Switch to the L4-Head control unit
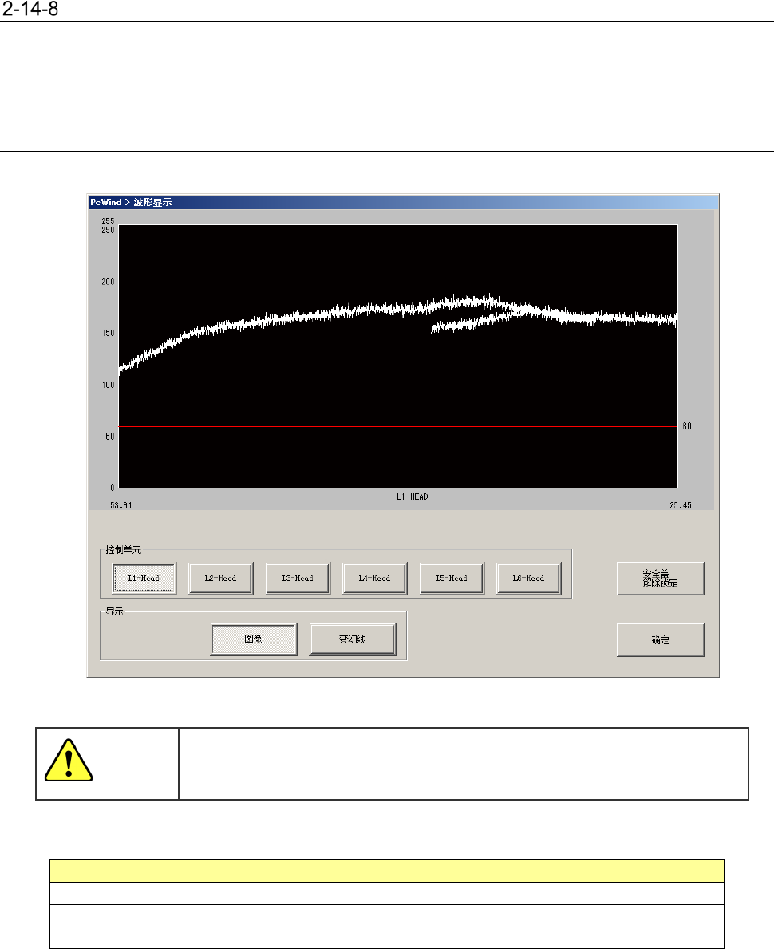Screen dimensions: 774x949 (374, 579)
